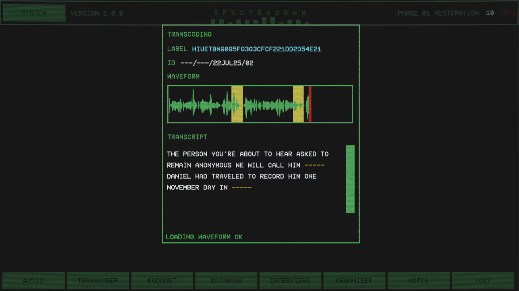Click the green transcript scrollbar
Viewport: 519px width, 291px height.
350,179
